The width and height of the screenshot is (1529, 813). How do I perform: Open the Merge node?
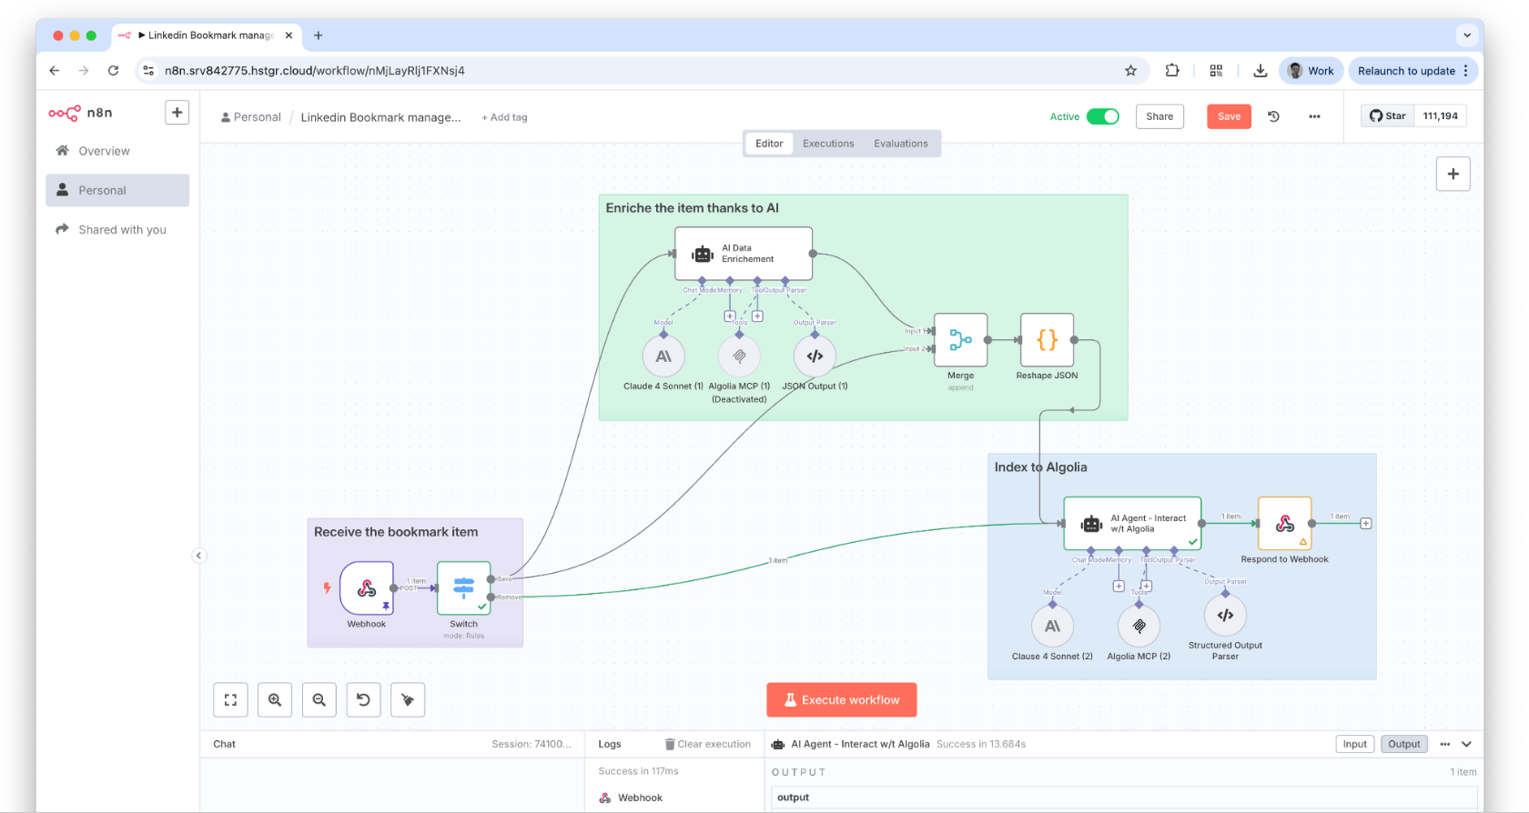pyautogui.click(x=961, y=340)
